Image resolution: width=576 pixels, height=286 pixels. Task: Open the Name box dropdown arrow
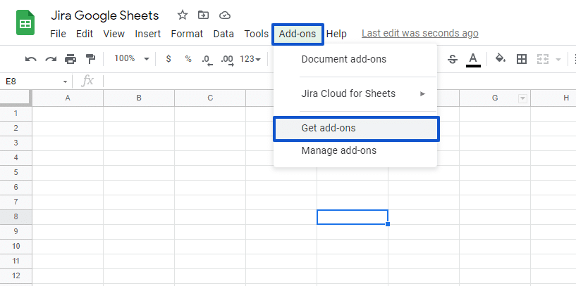pos(65,82)
